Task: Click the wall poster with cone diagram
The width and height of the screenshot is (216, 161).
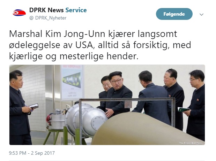Action: pos(72,82)
